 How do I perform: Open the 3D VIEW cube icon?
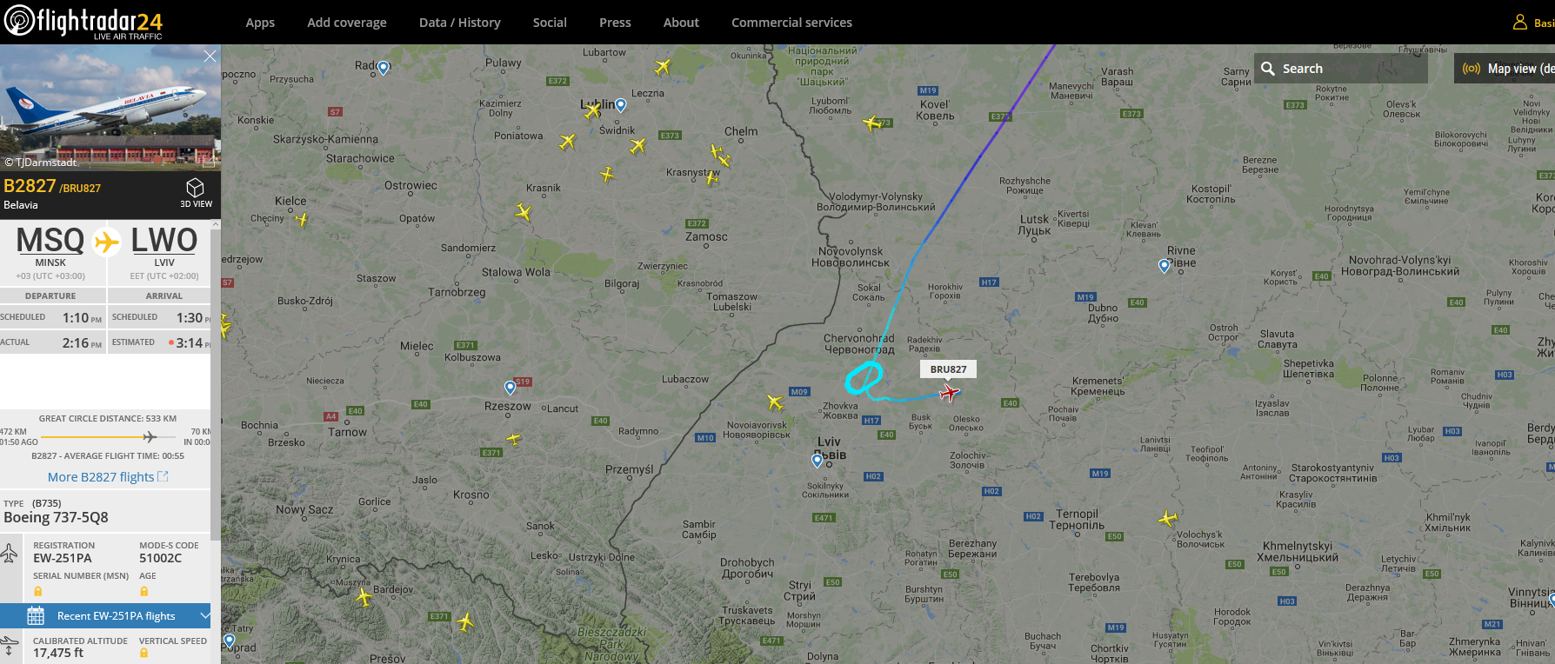click(196, 188)
